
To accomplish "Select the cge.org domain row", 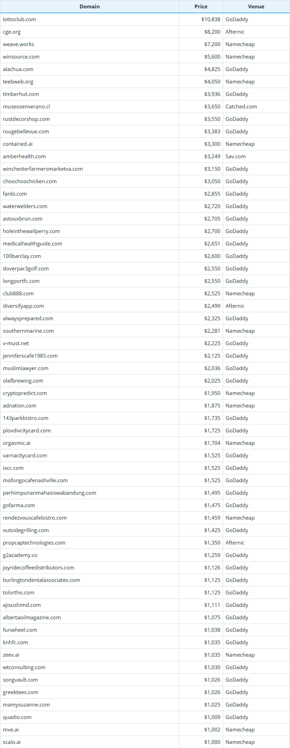I will tap(12, 32).
